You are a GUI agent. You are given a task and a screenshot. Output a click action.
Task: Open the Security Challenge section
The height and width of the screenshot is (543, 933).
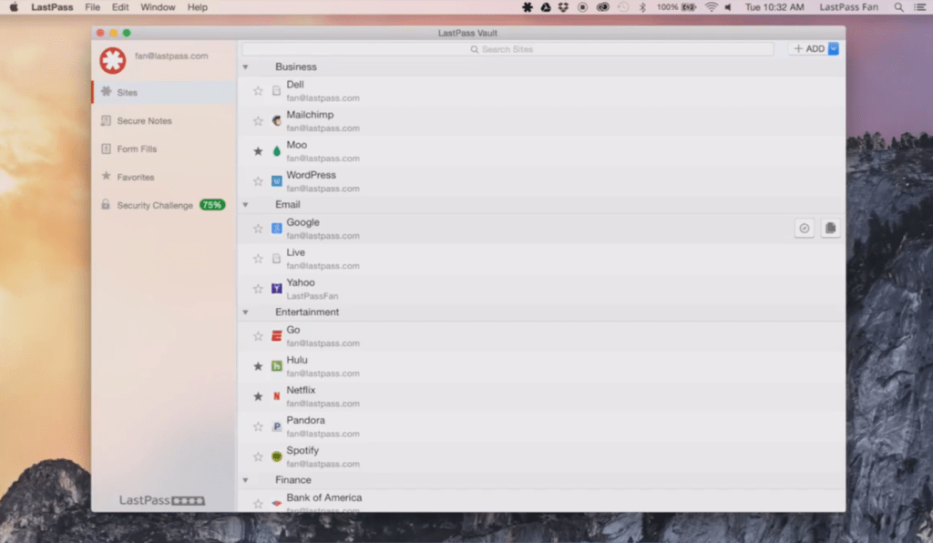point(154,206)
